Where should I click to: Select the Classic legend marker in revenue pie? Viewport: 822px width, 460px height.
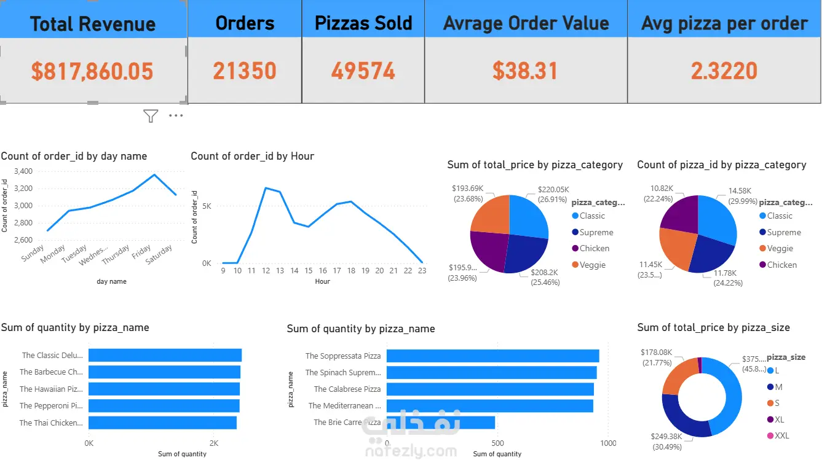575,216
